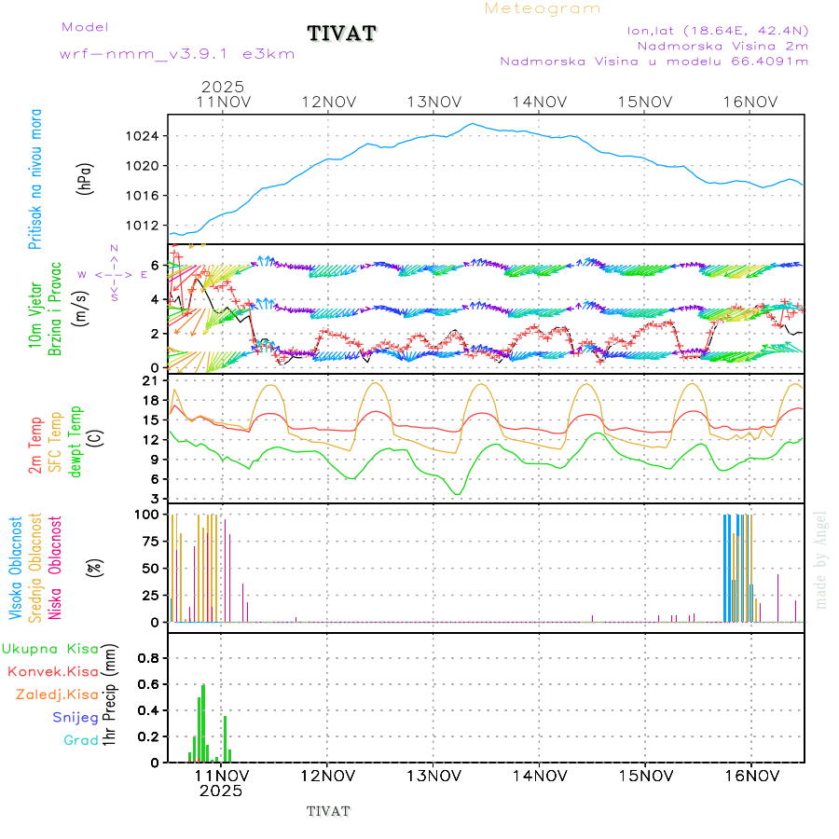Click the 'Zaledj.Kisa' orange legend entry
Screen dimensions: 839x839
coord(57,694)
